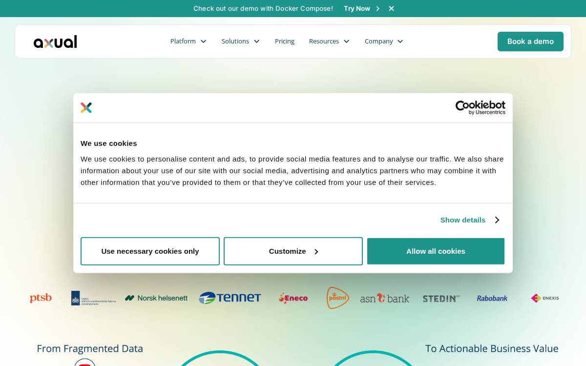Click the Axual X icon in cookie dialog
Screen dimensions: 586x366
point(86,108)
